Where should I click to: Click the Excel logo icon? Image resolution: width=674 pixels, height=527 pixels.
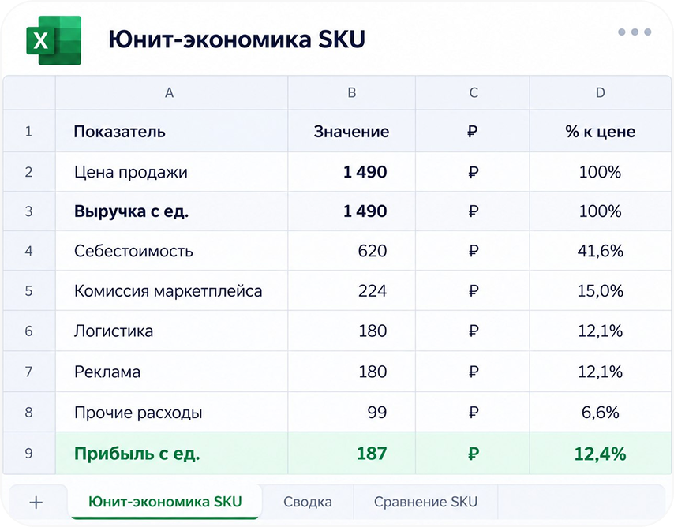[54, 40]
